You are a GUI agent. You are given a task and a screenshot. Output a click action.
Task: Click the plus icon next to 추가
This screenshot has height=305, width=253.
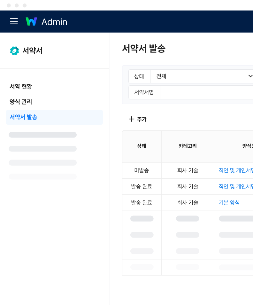(131, 119)
